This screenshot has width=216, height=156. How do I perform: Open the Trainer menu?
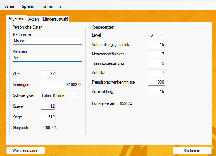tap(47, 6)
